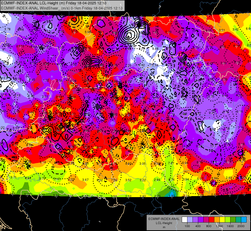The height and width of the screenshot is (231, 251).
Task: Click the legend's ECMWF-INDEX-ANAL title
Action: 164,219
